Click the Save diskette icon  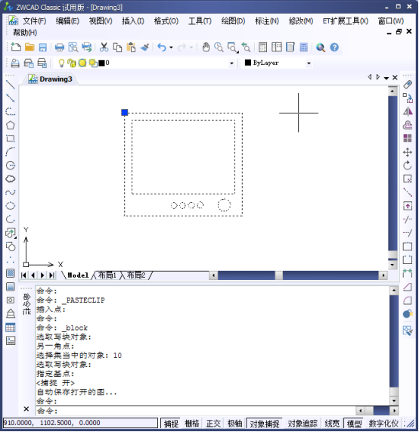43,47
